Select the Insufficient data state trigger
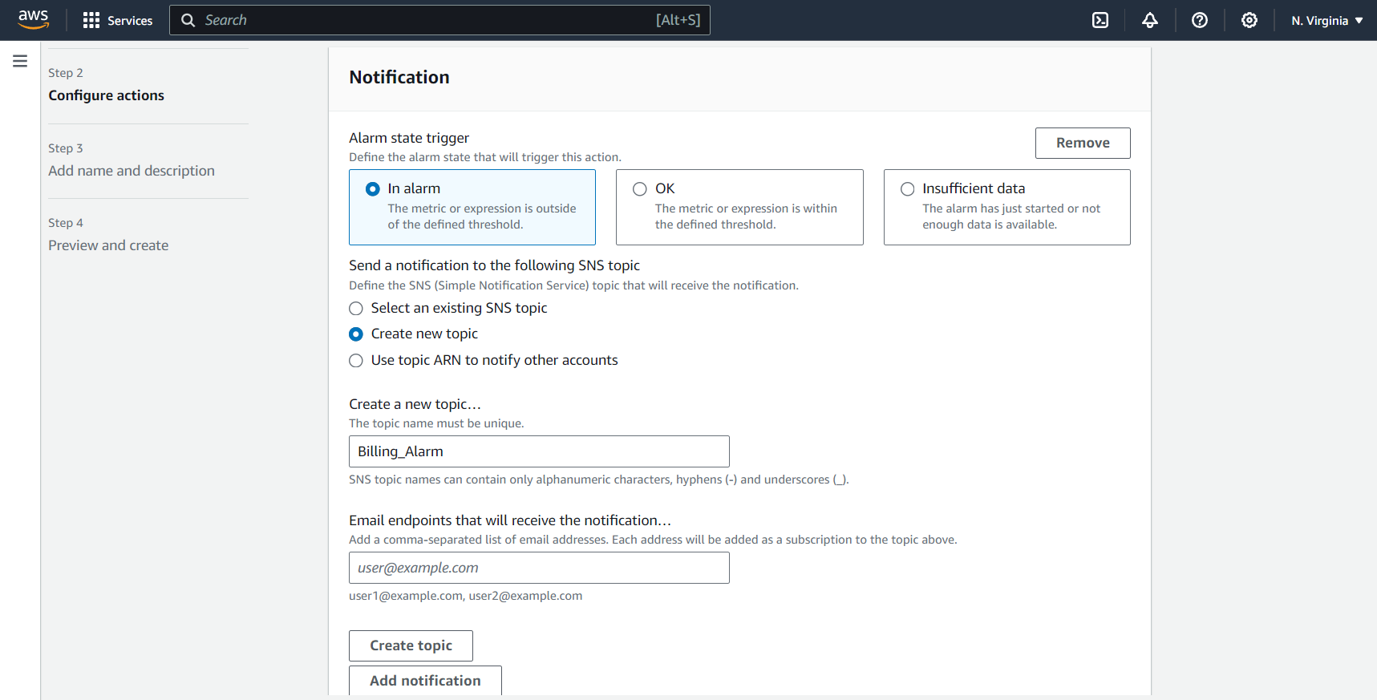Screen dimensions: 1377x700 click(x=908, y=189)
